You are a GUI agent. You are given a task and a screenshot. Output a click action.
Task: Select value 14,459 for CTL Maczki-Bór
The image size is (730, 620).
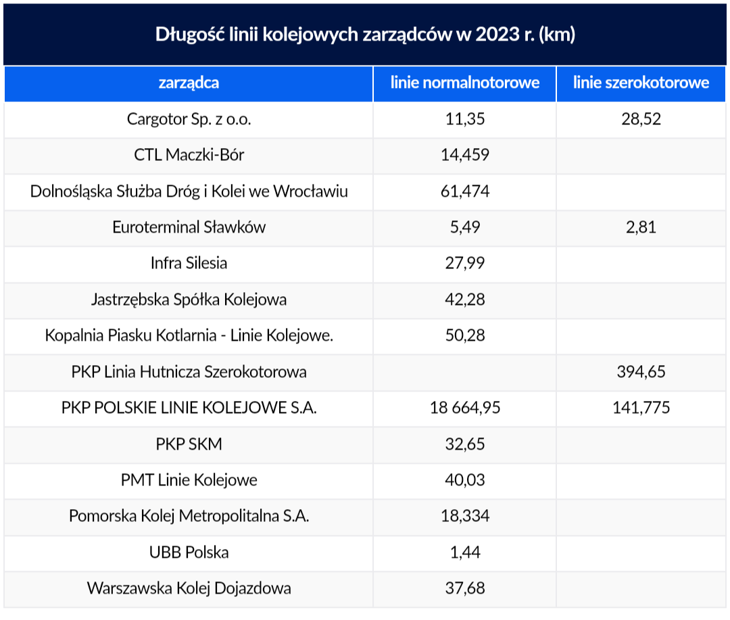pyautogui.click(x=464, y=155)
